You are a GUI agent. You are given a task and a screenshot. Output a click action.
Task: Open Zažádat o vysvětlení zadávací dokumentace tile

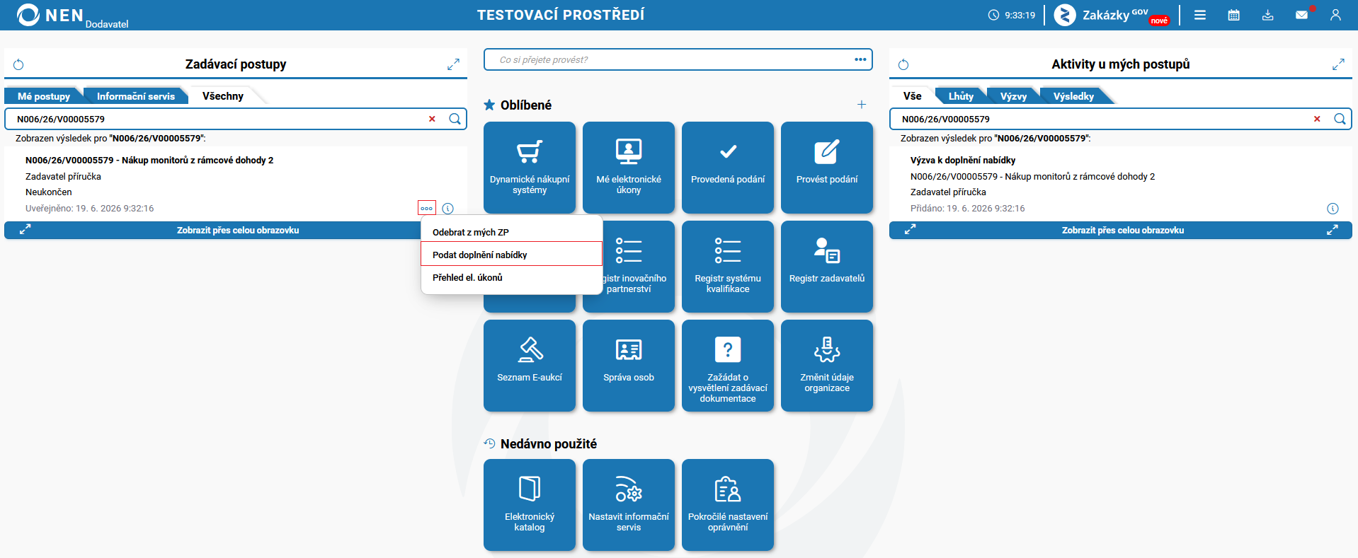728,366
